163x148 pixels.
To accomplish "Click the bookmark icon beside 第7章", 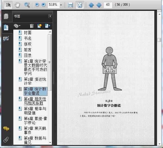I will click(x=20, y=128).
